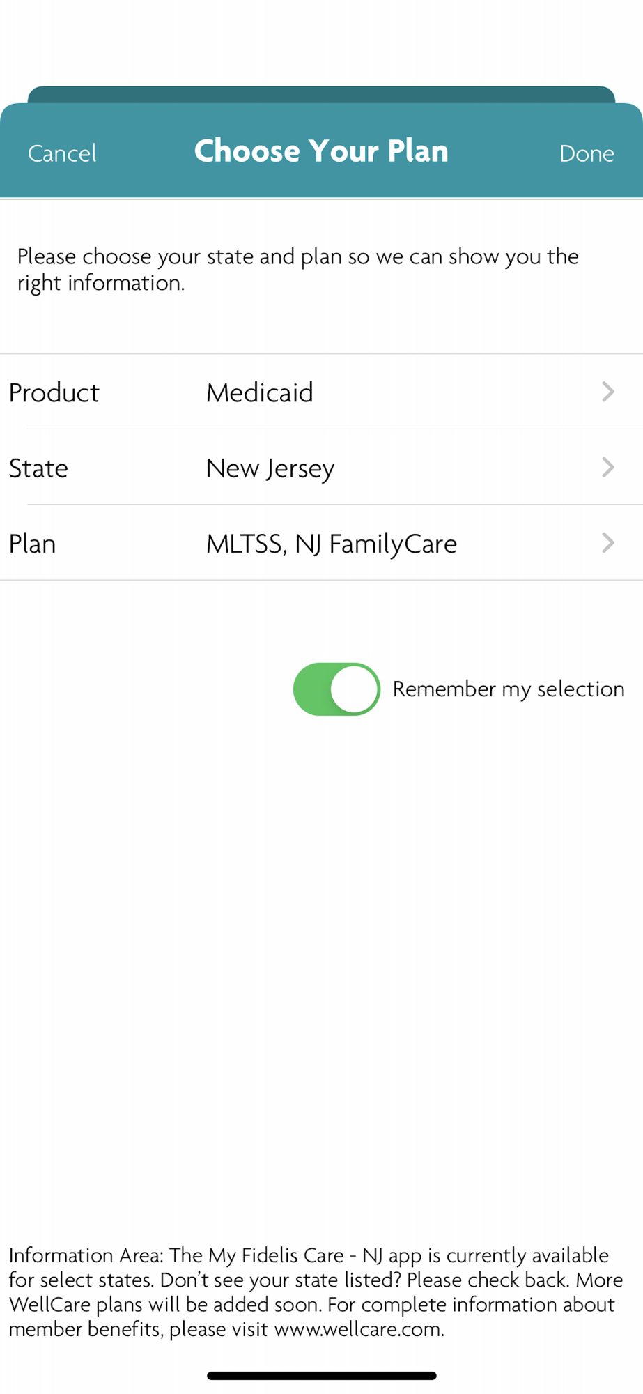
Task: Visit the www.wellcare.com link
Action: point(358,1329)
